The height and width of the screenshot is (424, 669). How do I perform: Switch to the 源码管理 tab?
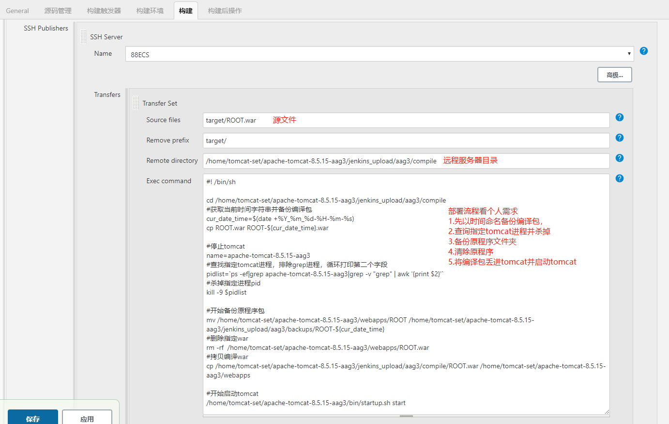[x=58, y=10]
